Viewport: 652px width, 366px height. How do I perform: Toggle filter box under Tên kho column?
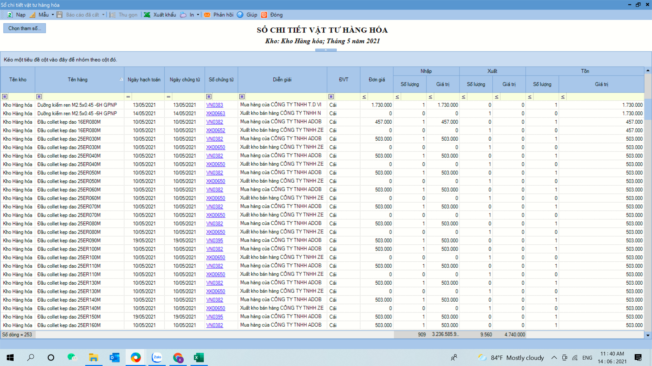tap(5, 97)
